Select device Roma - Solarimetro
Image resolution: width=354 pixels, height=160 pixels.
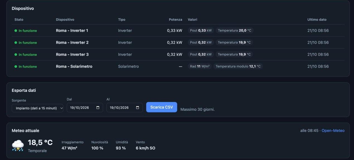tap(74, 67)
